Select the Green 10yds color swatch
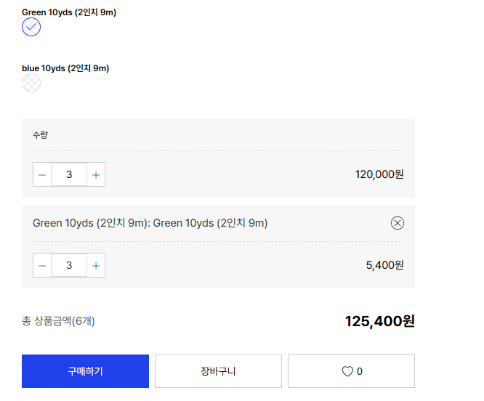 [x=31, y=27]
